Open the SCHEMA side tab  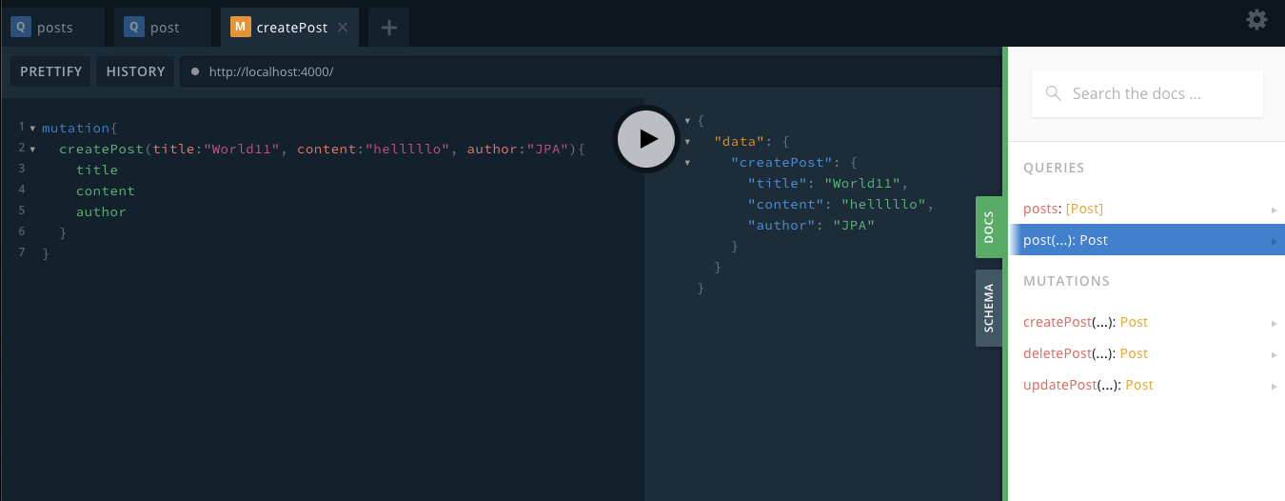pyautogui.click(x=988, y=308)
